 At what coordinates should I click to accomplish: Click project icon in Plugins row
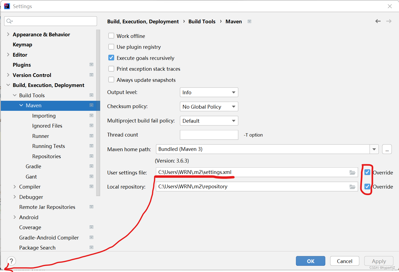(x=91, y=64)
